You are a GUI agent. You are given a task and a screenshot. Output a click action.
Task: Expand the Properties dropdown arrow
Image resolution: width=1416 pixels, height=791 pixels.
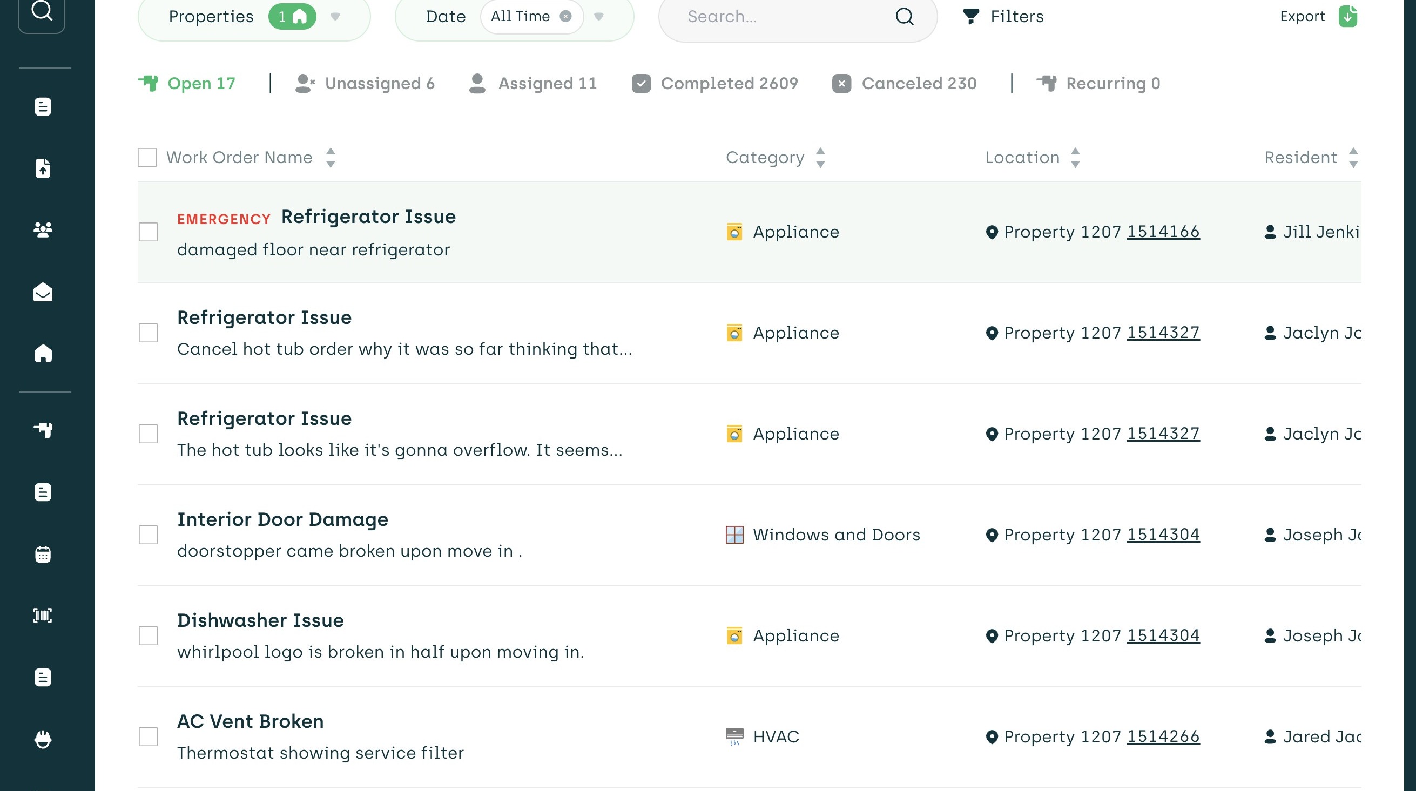point(335,17)
